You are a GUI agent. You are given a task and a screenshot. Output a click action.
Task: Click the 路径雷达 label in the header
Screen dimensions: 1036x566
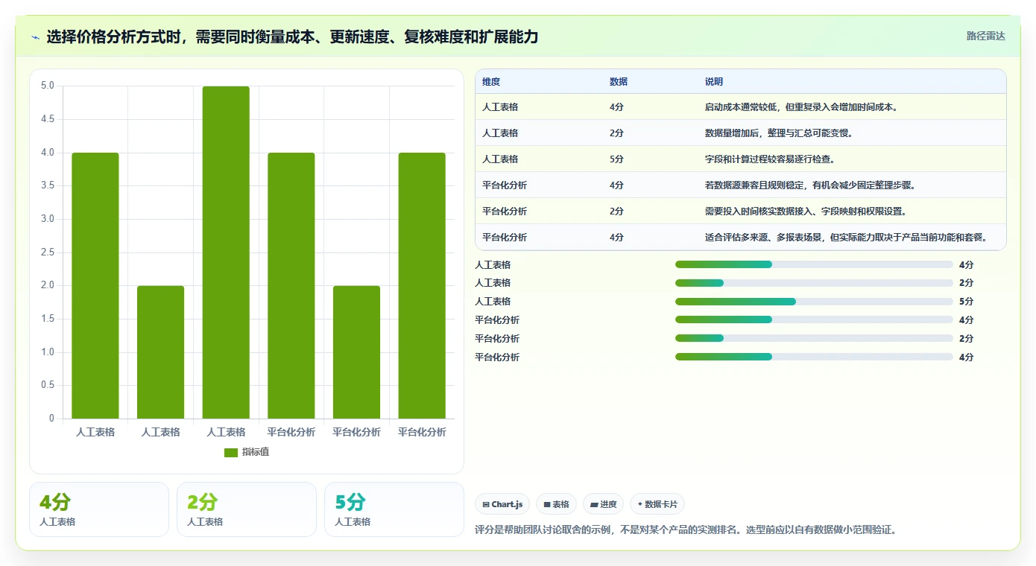pos(986,36)
